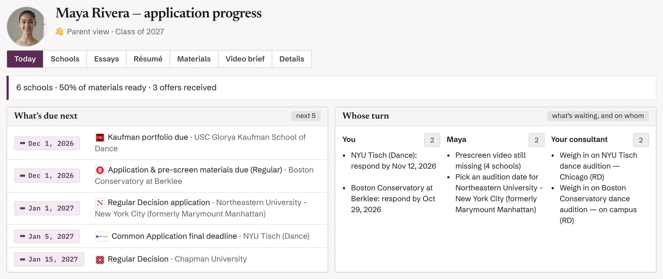Click the 'Whose turn' heading
This screenshot has width=663, height=279.
click(366, 116)
